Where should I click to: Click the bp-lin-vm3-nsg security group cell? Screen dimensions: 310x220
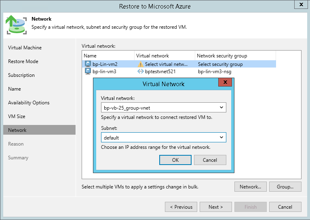tap(215, 72)
